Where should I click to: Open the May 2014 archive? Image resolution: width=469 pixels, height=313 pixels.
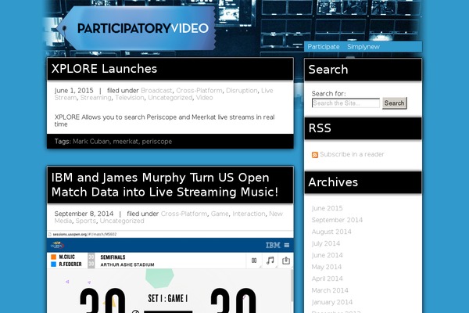[326, 267]
